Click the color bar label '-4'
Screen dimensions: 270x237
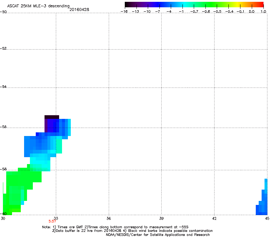[169, 12]
